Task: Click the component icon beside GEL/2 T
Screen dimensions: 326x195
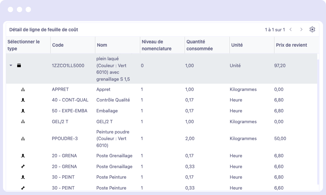Action: 23,122
